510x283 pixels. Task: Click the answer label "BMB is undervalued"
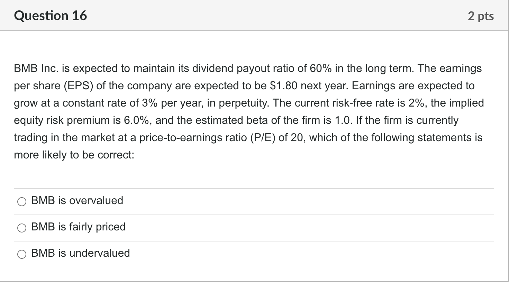tap(80, 253)
